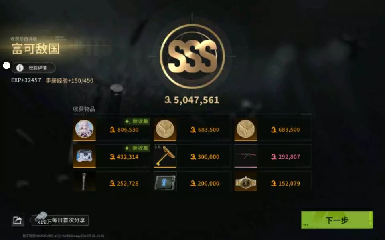Click the 富可敌国 rating title
Screen dimensions: 385x240
click(x=36, y=49)
